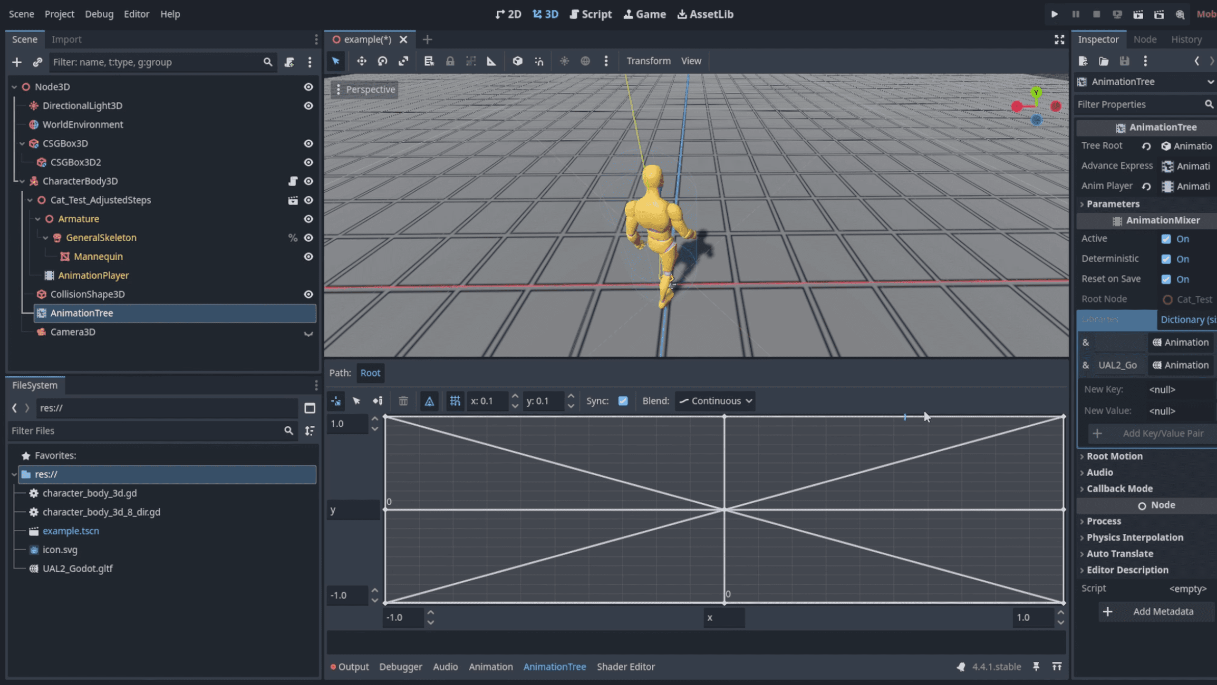
Task: Click the Ruler tool icon
Action: pyautogui.click(x=492, y=61)
